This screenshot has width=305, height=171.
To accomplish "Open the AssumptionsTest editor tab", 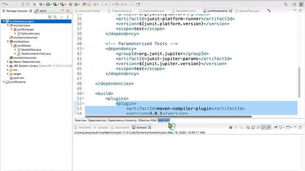I will tap(88, 11).
